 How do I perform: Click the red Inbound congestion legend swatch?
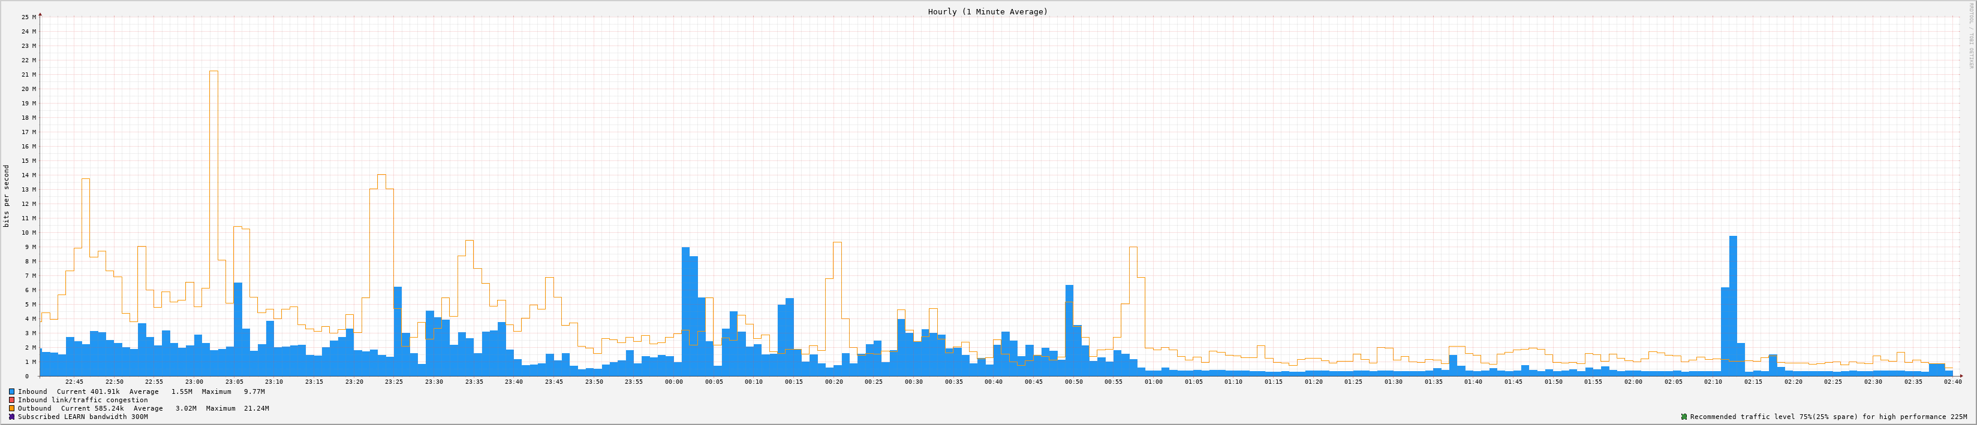coord(11,400)
